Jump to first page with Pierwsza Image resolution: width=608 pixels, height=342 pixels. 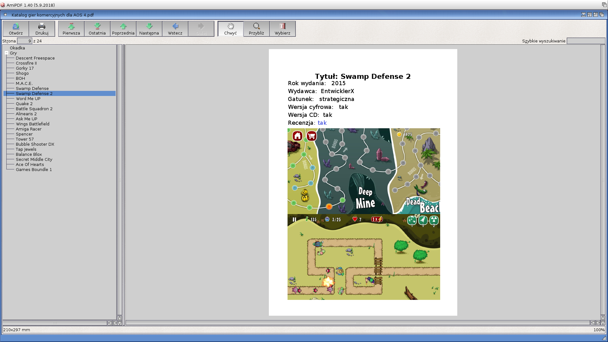[x=71, y=29]
